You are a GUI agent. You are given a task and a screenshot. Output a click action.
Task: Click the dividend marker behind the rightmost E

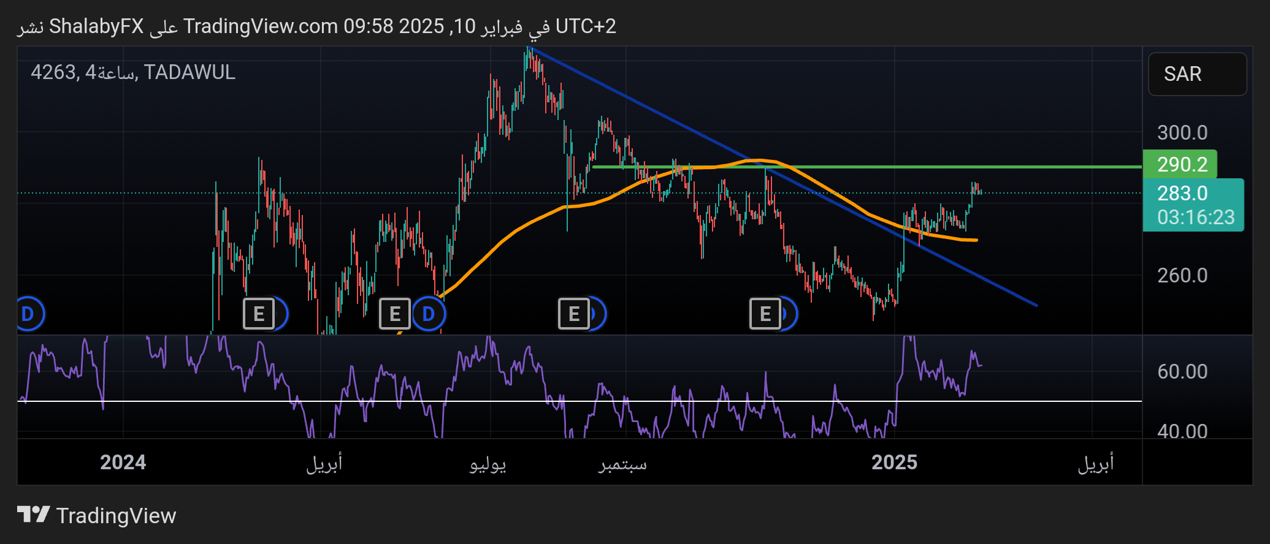(789, 314)
